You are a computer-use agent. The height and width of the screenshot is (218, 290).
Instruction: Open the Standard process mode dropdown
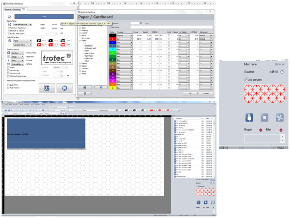coord(17,53)
